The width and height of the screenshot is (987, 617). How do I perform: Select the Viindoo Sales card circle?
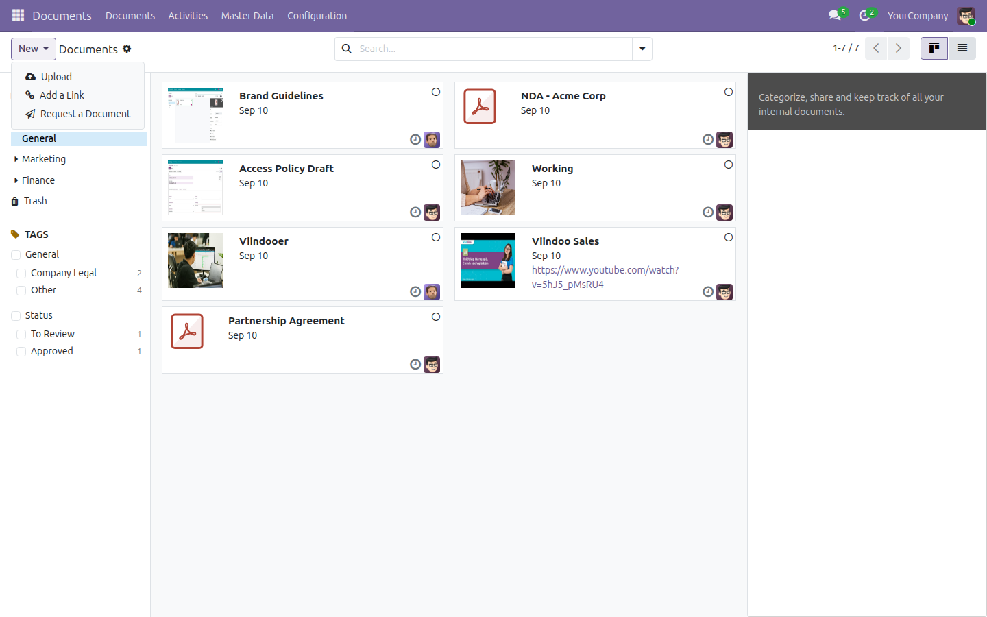pyautogui.click(x=729, y=237)
